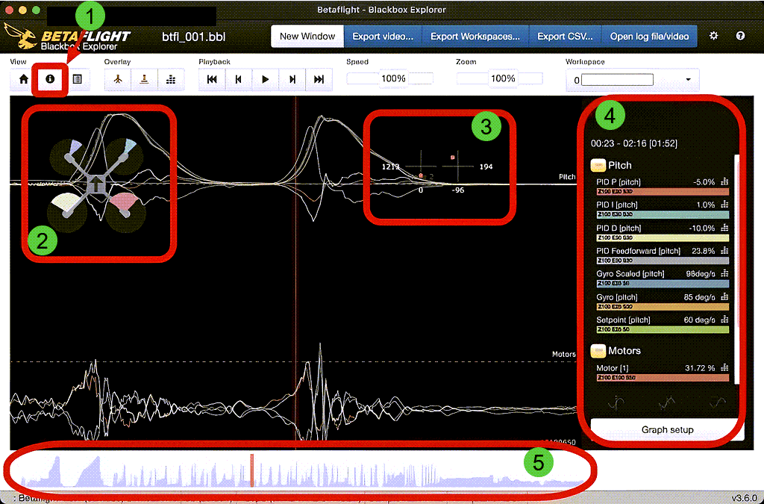Viewport: 764px width, 504px height.
Task: Click the red marker on the seek bar
Action: [252, 470]
